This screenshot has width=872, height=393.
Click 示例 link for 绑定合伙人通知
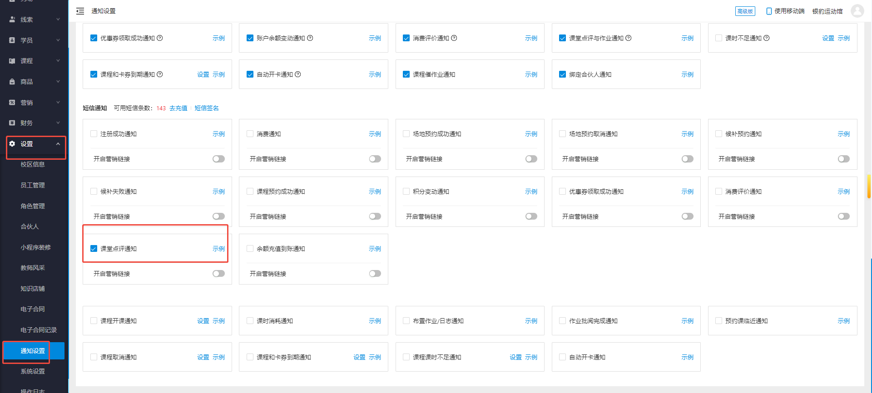point(687,74)
